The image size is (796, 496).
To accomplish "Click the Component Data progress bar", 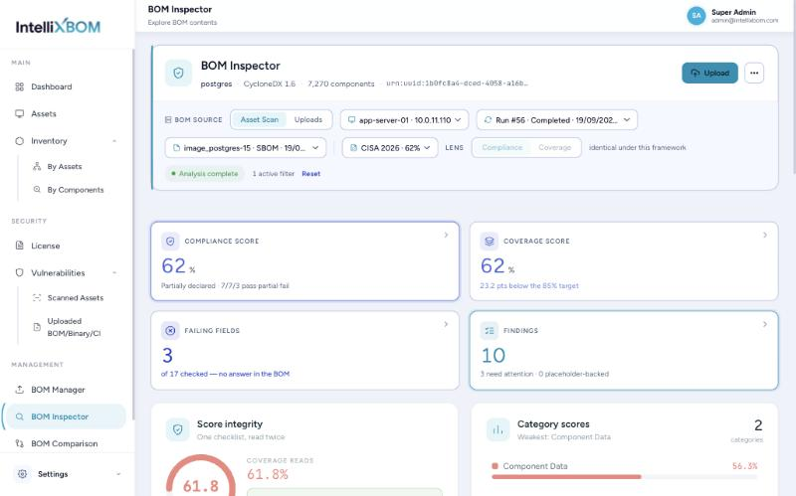I will (625, 477).
